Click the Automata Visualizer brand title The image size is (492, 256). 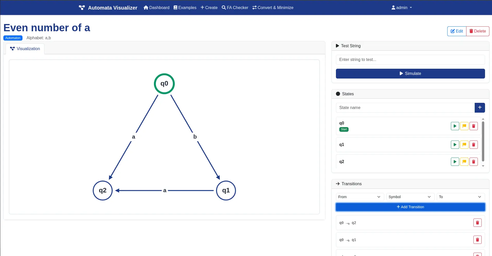coord(113,8)
